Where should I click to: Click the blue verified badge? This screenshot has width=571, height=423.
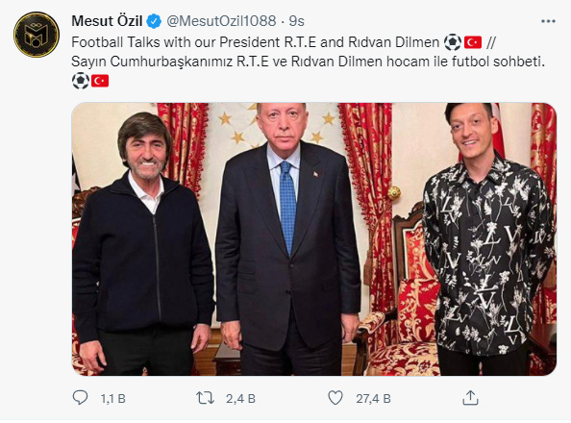click(x=154, y=21)
